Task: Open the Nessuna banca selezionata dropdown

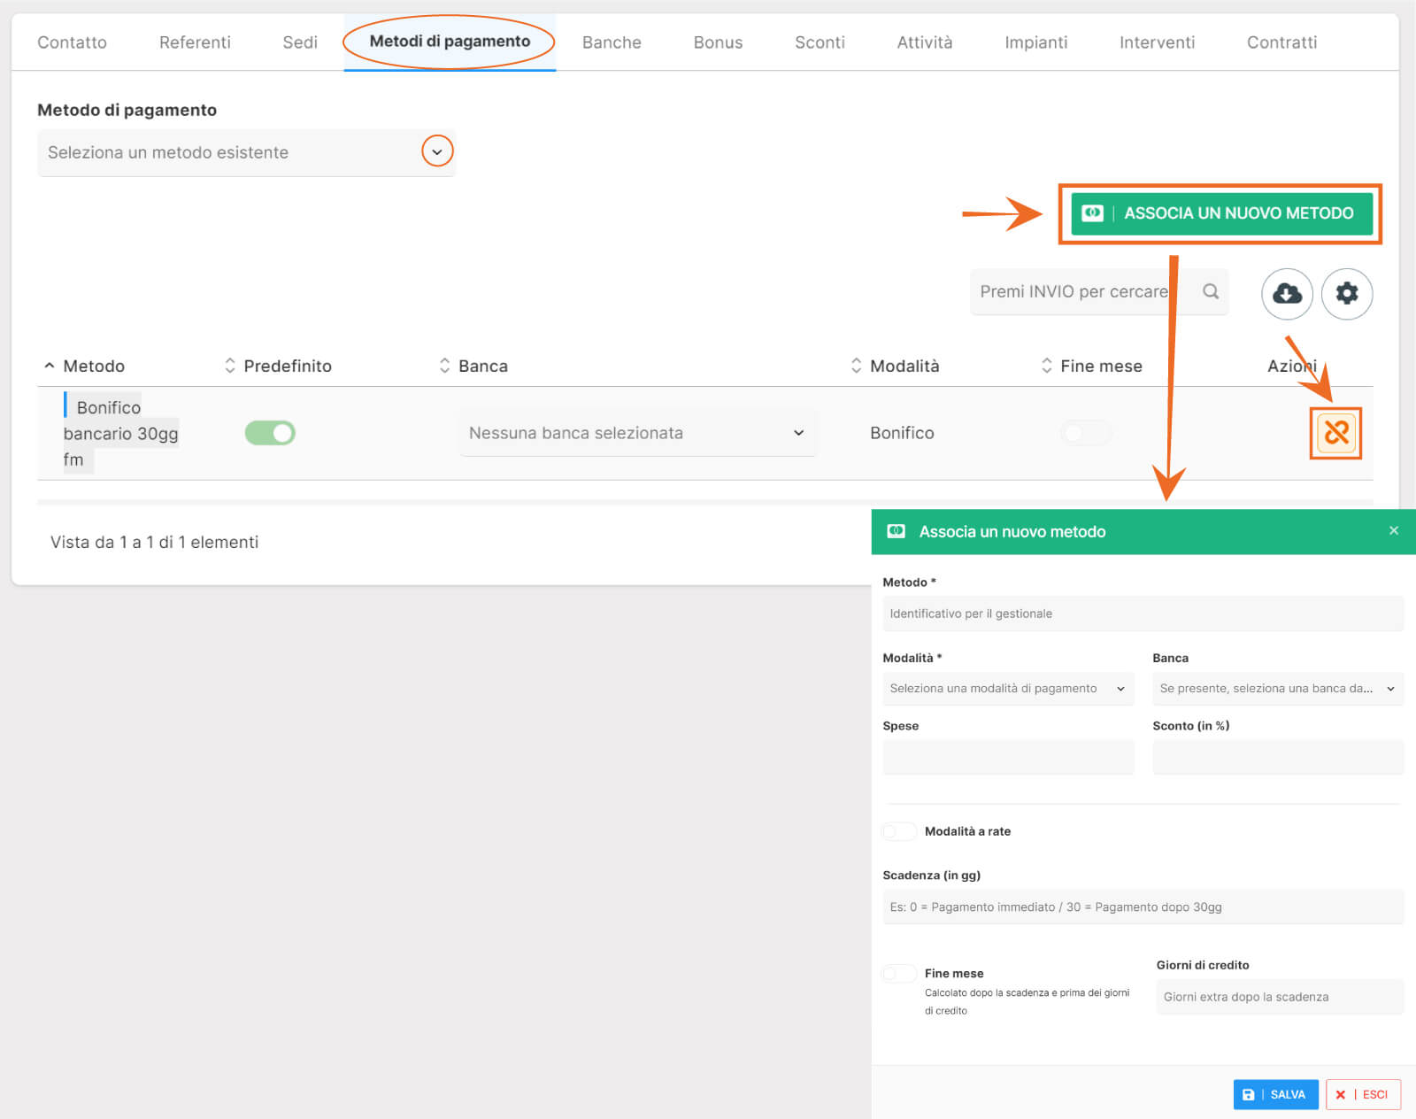Action: 636,433
